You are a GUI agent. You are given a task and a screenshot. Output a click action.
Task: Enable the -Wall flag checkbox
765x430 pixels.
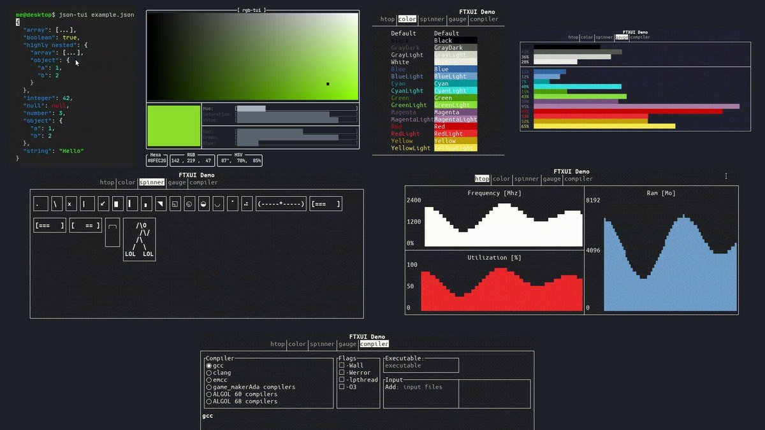[342, 366]
